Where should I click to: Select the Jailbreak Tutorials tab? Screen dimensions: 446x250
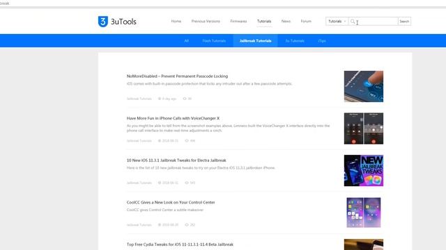point(256,41)
